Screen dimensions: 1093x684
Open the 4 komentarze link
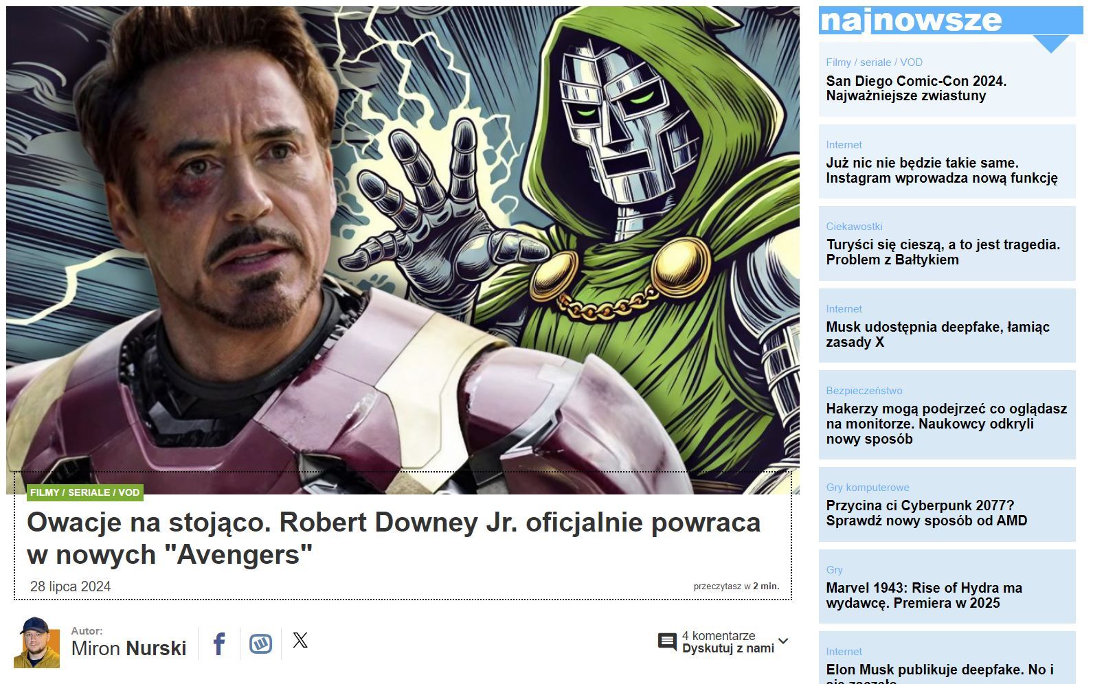[x=719, y=636]
